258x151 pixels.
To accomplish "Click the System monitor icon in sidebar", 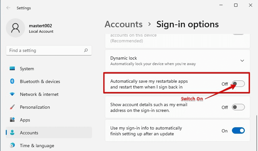I will [x=12, y=69].
